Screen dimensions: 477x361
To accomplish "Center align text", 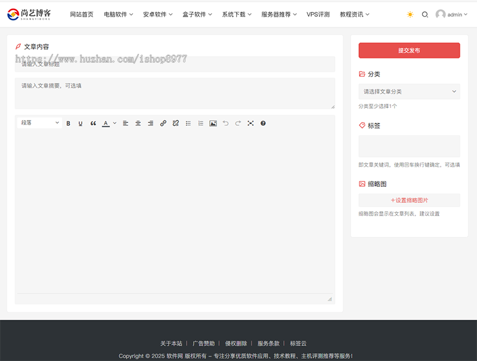I will 138,124.
